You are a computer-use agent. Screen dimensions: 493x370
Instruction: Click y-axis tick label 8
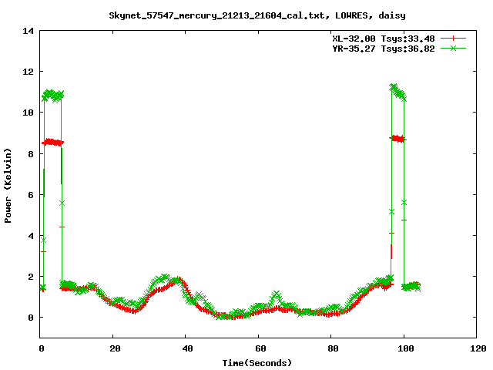click(x=31, y=153)
